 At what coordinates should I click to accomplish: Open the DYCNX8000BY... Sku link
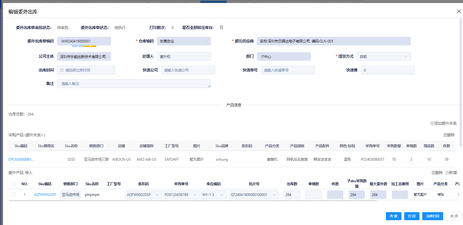click(x=21, y=159)
